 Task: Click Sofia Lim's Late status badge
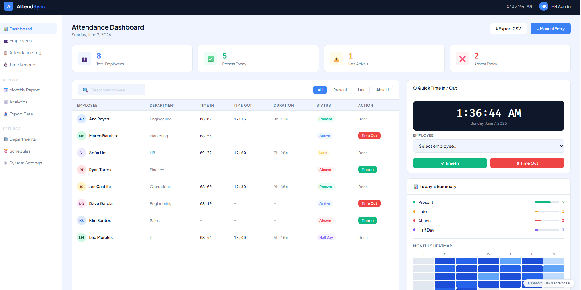click(x=323, y=153)
